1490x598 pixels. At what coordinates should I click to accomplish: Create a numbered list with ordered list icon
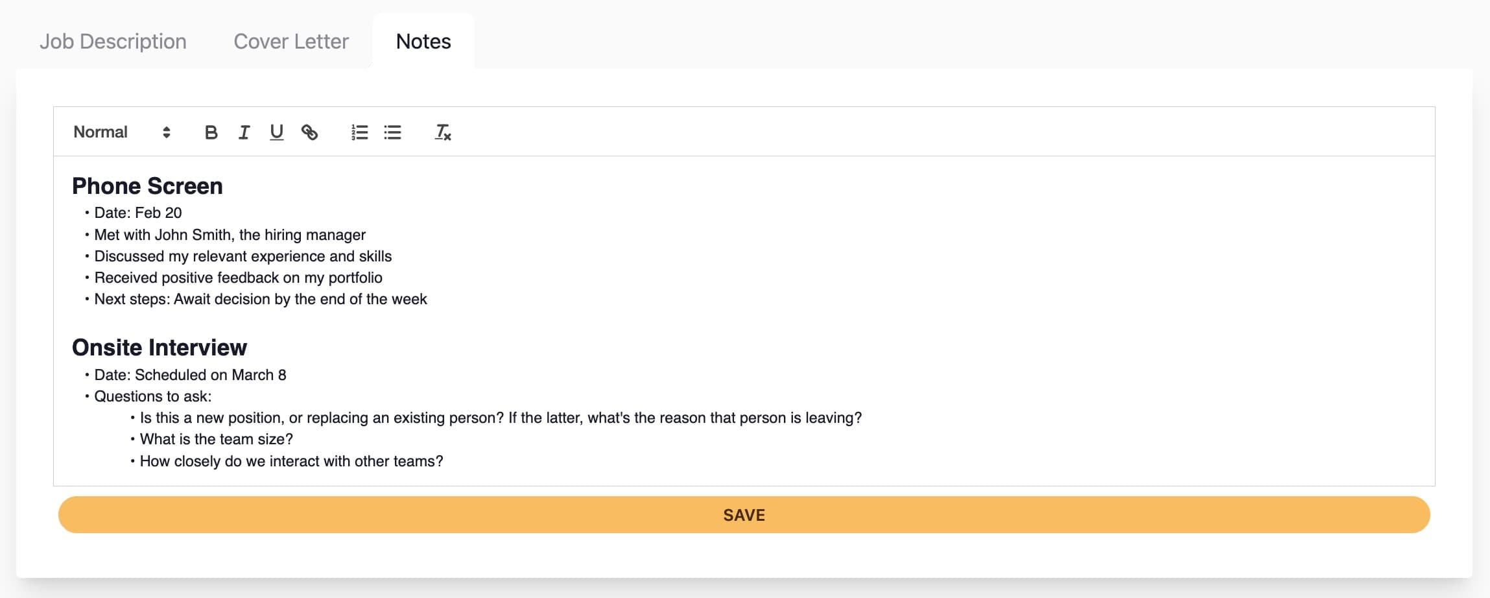tap(360, 132)
